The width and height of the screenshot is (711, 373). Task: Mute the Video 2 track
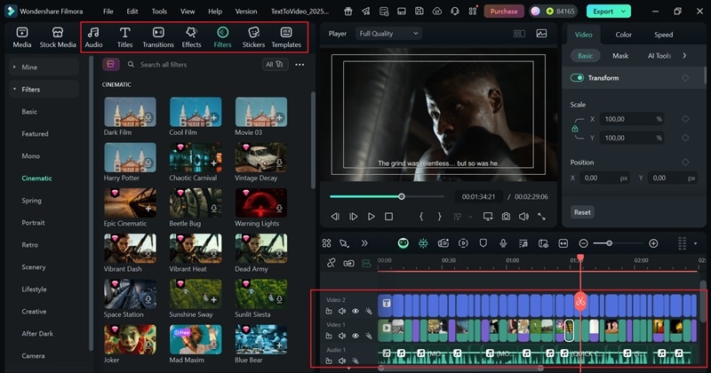pyautogui.click(x=342, y=311)
